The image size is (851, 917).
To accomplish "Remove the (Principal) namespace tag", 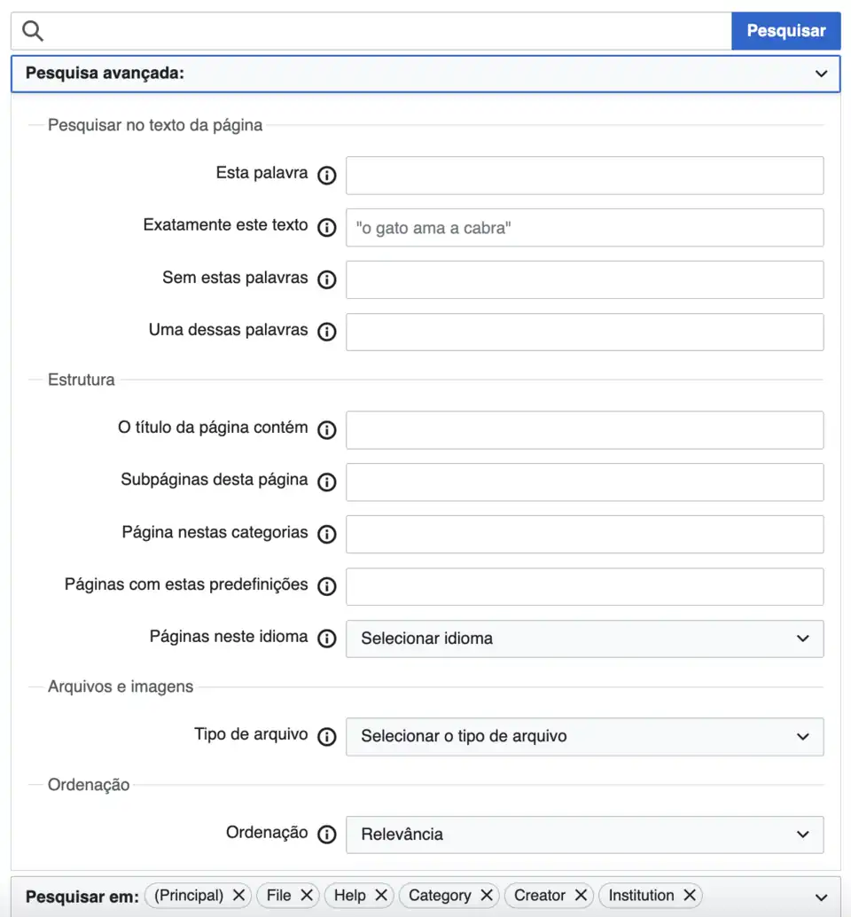I will tap(238, 896).
